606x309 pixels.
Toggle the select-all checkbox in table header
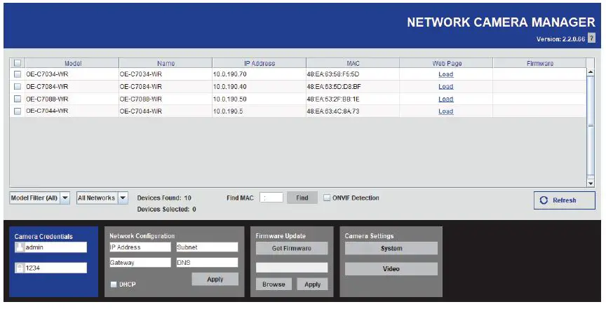[18, 62]
